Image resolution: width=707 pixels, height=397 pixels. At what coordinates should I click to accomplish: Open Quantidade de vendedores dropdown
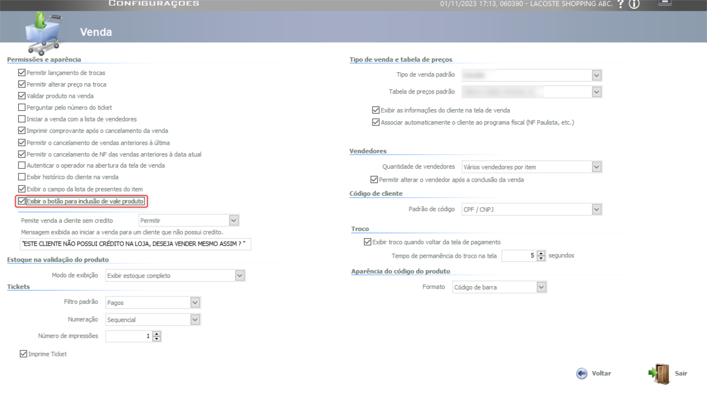597,167
